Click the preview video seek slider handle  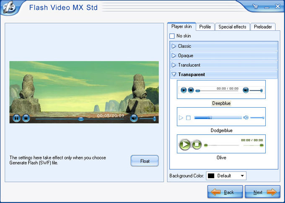point(81,119)
